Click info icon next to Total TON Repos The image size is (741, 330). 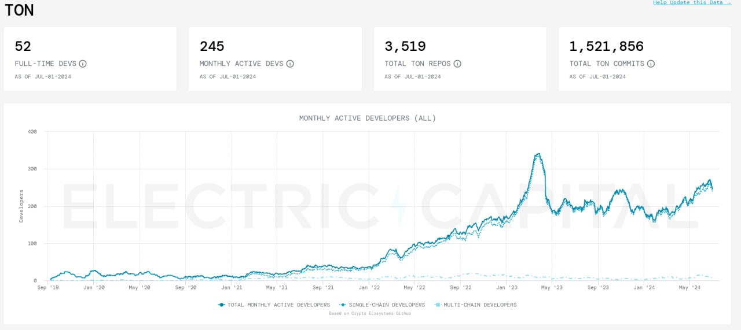click(x=457, y=64)
